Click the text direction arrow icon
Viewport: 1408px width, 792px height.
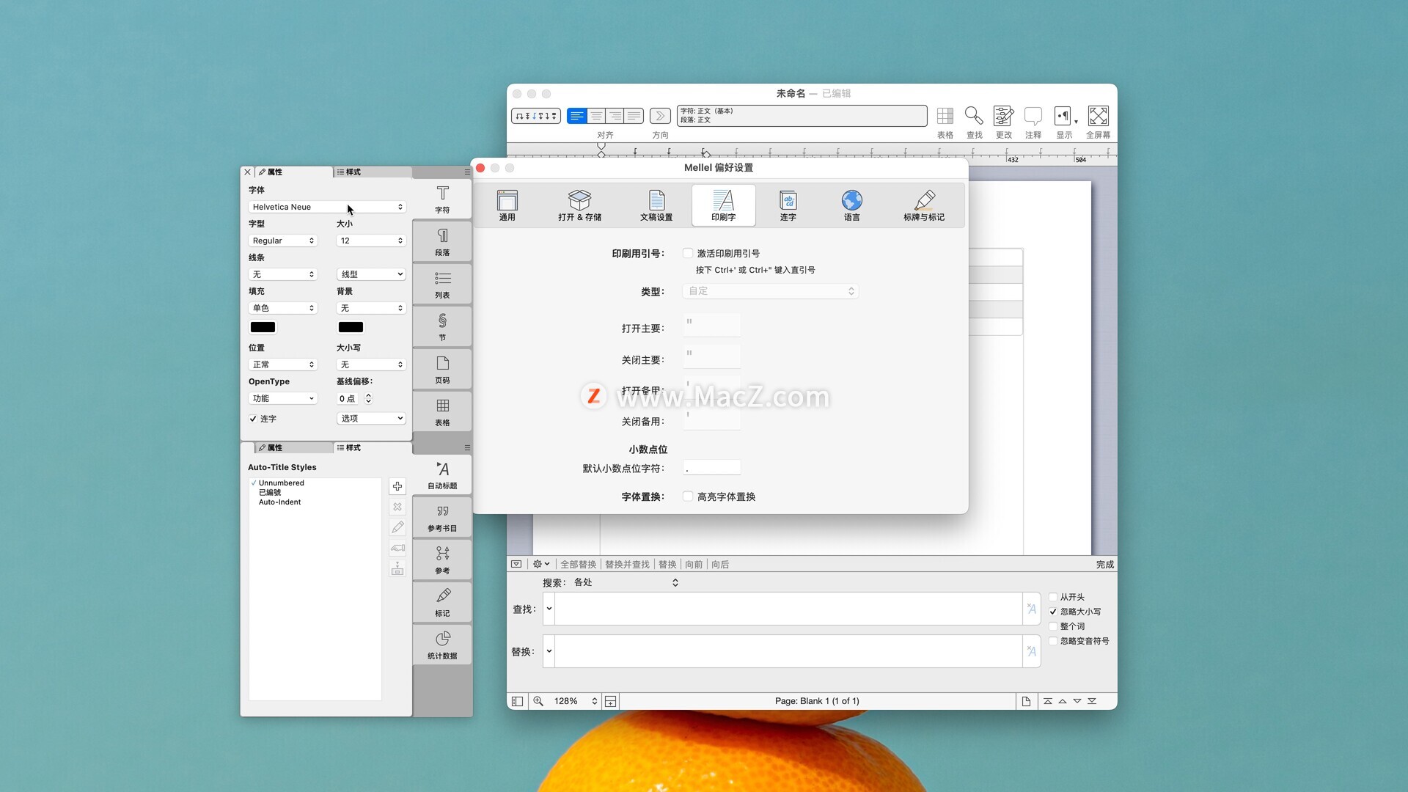pos(660,116)
